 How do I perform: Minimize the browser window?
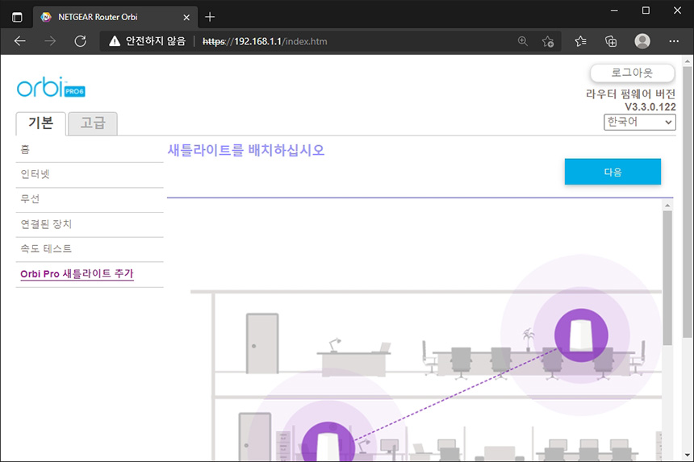pos(614,10)
